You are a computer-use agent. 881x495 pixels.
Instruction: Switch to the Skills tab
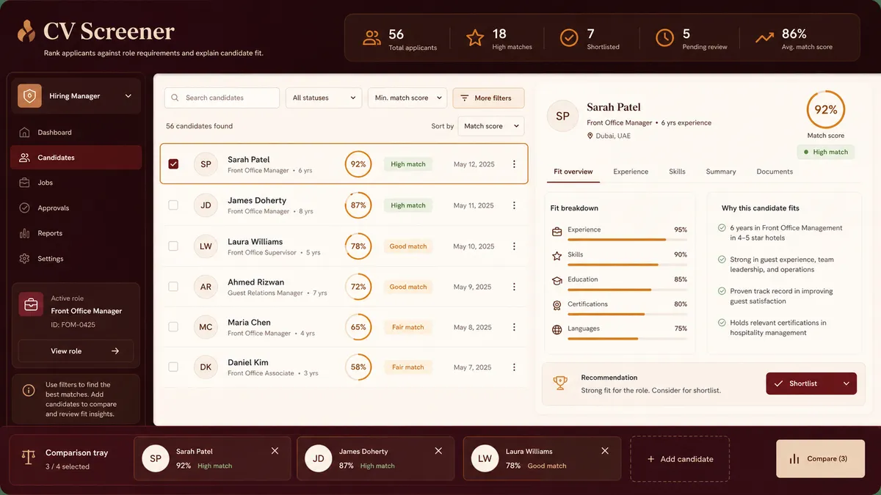677,172
